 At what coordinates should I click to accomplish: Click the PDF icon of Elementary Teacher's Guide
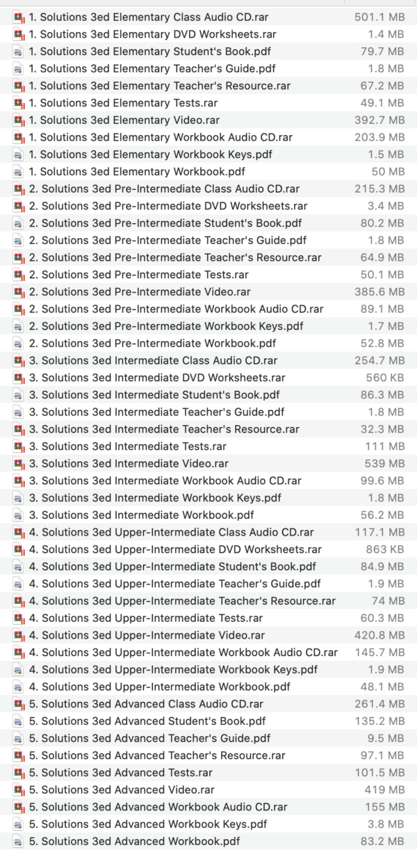[18, 68]
